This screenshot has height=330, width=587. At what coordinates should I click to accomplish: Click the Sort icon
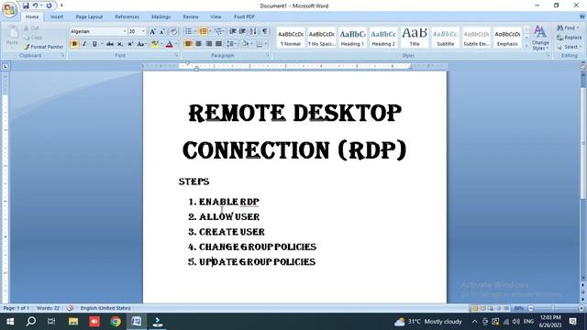(x=253, y=31)
